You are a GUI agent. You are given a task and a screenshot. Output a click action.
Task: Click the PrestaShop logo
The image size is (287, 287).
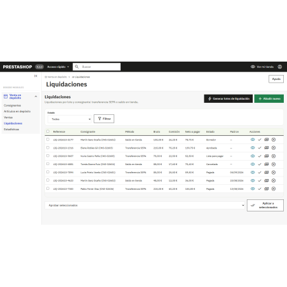pyautogui.click(x=17, y=67)
